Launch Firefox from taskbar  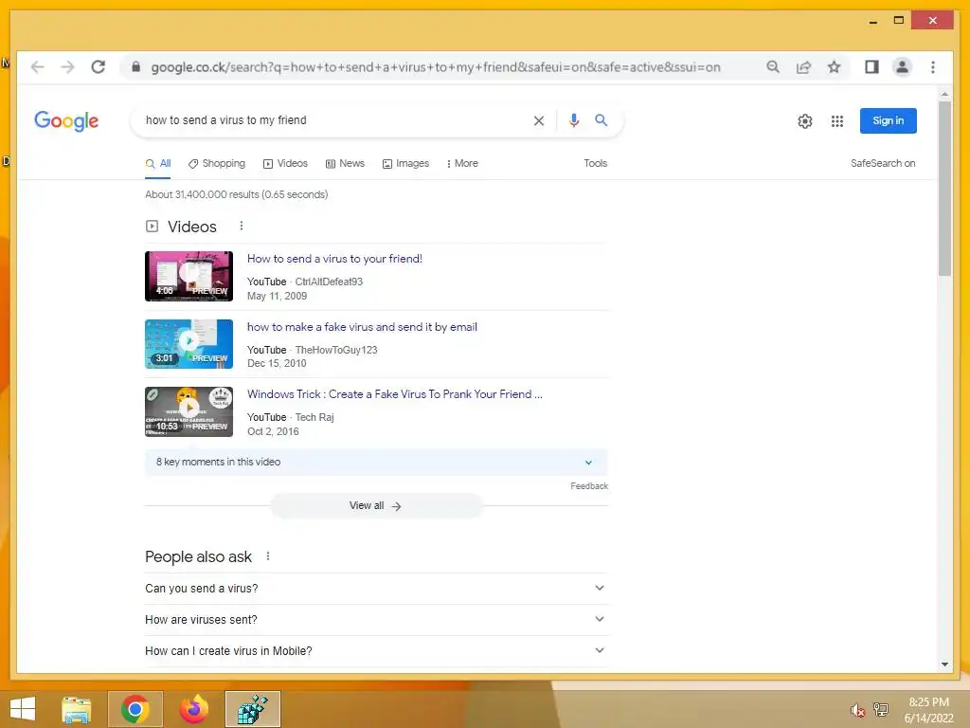[193, 709]
